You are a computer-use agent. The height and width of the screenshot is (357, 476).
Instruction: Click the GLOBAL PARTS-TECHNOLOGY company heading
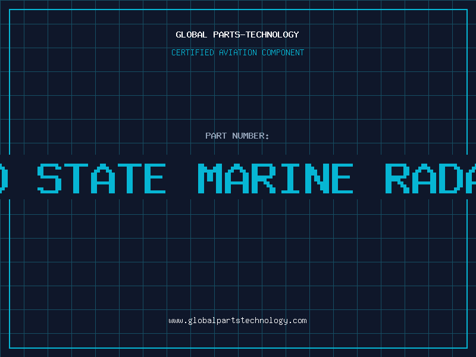point(237,35)
